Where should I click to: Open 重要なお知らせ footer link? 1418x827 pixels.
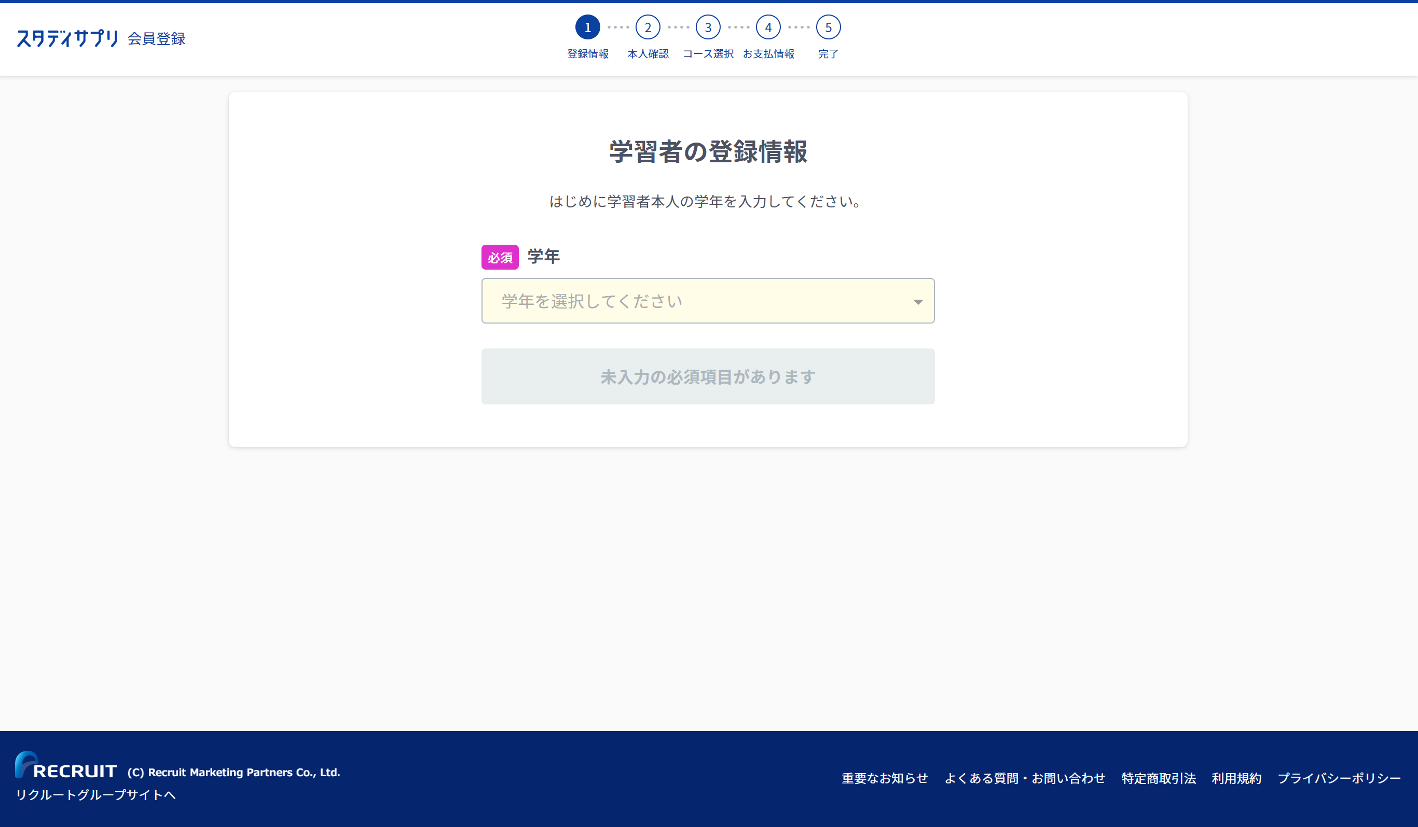[x=885, y=778]
